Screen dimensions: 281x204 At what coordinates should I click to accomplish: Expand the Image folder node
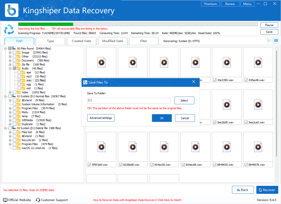[10, 52]
